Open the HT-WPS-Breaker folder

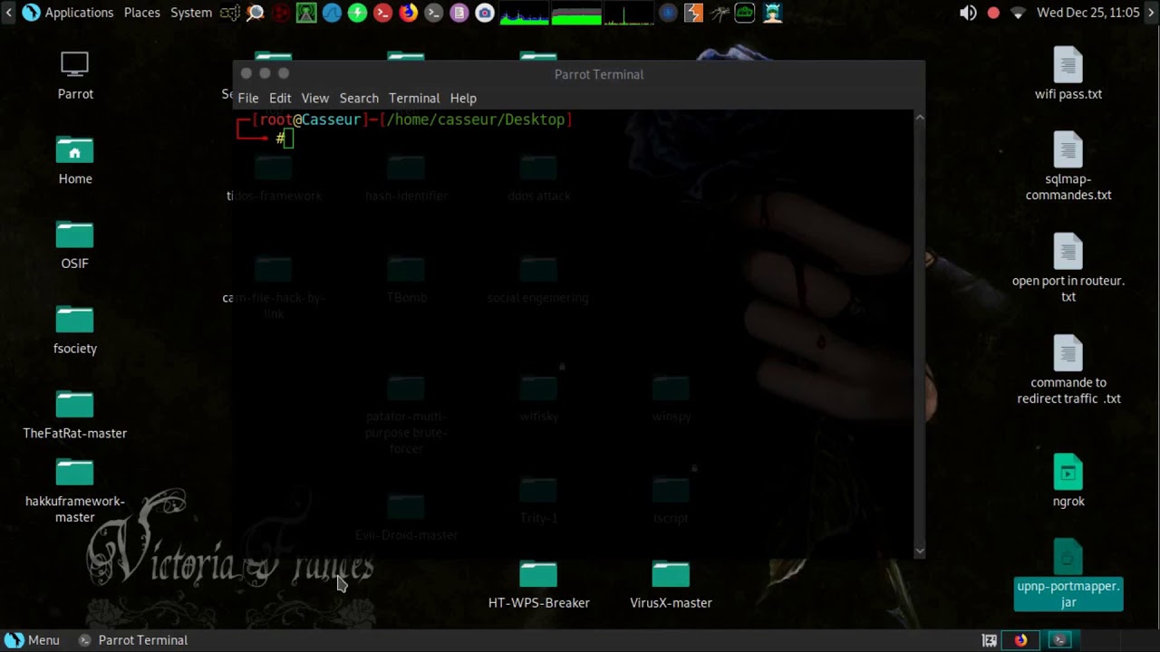(538, 585)
